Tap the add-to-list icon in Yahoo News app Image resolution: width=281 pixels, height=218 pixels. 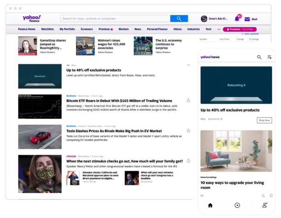(x=269, y=57)
